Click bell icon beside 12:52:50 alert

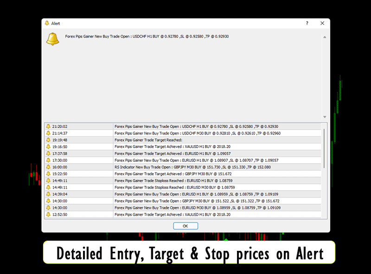(x=48, y=215)
